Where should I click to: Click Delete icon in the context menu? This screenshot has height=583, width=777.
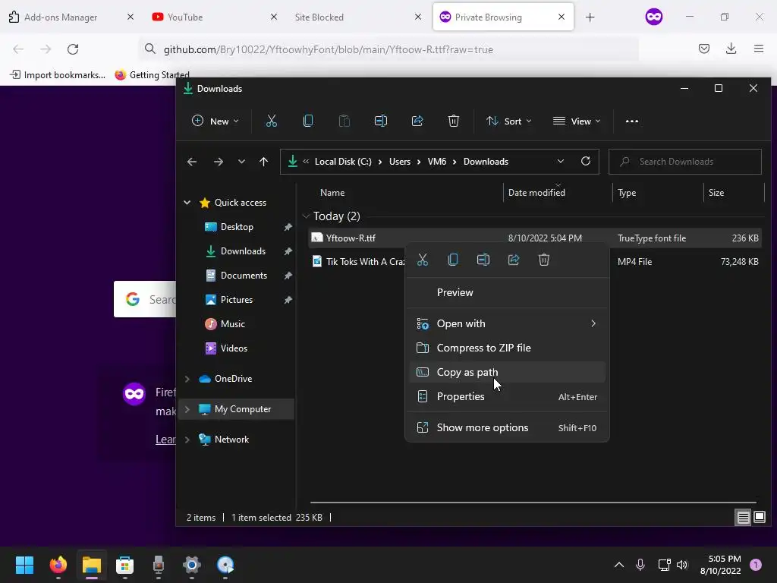point(543,260)
